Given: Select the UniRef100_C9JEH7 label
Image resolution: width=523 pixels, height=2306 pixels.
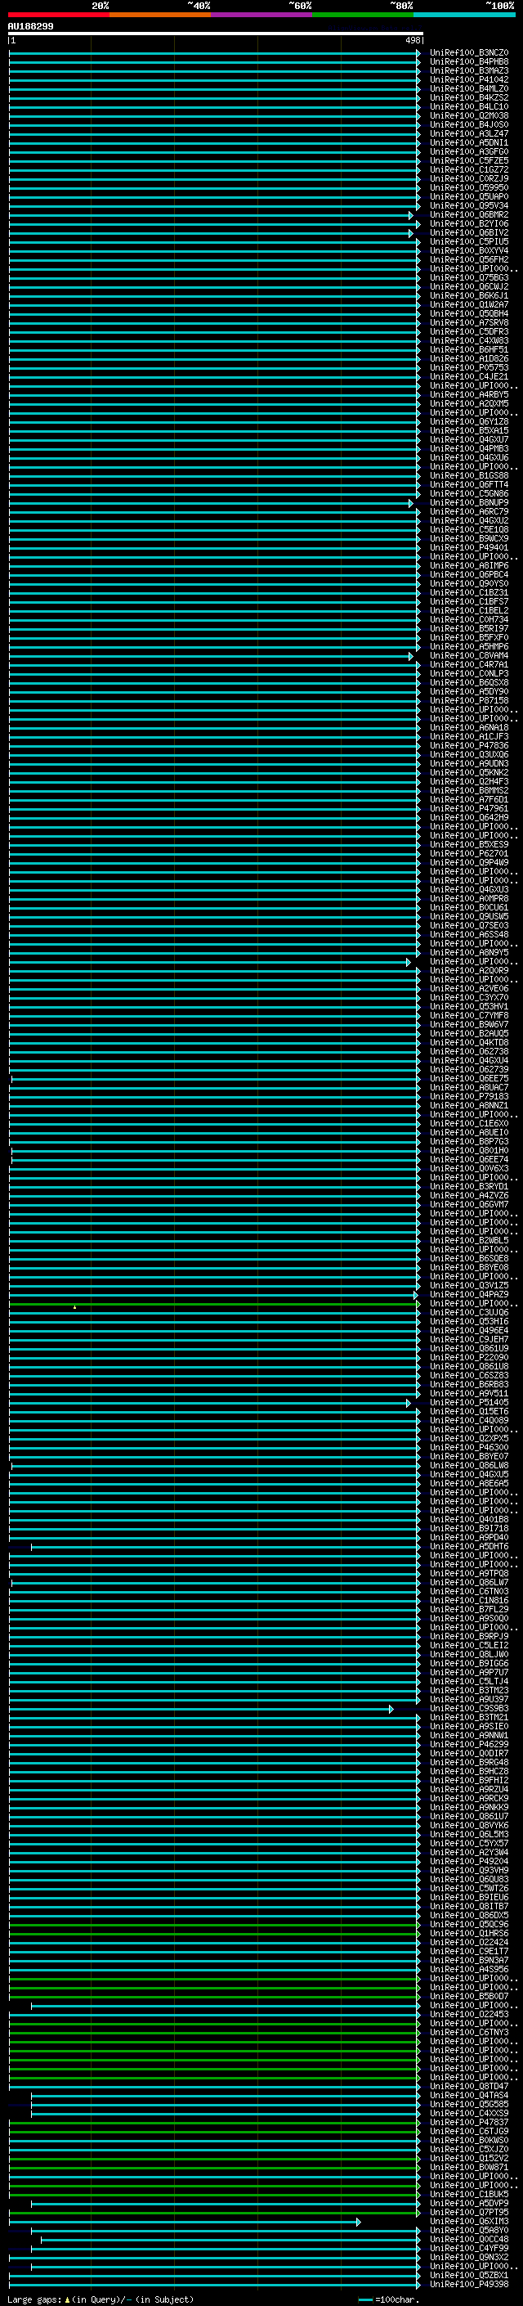Looking at the screenshot, I should (x=468, y=1339).
